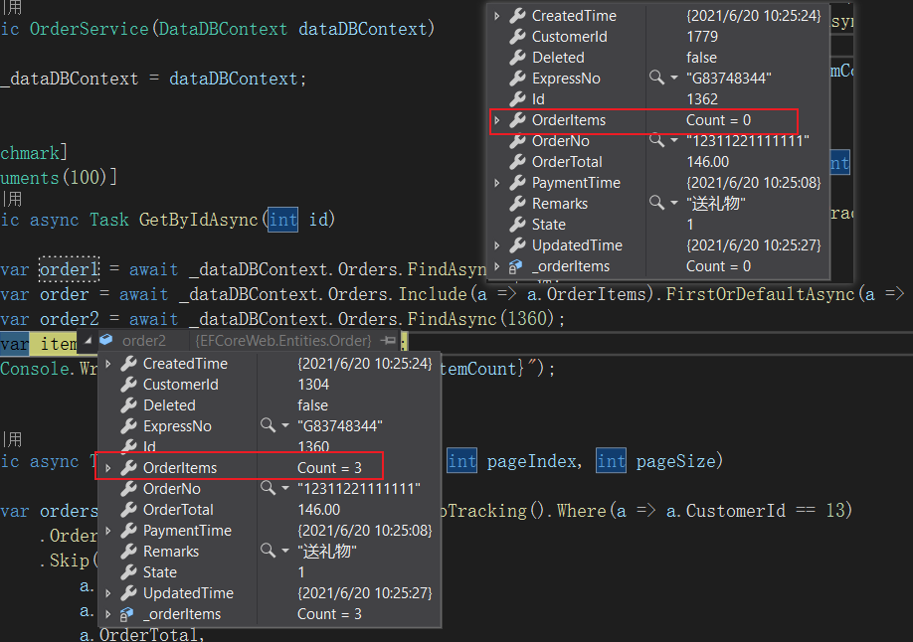This screenshot has height=642, width=913.
Task: Expand CreatedTime in the upper datatip
Action: coord(497,16)
